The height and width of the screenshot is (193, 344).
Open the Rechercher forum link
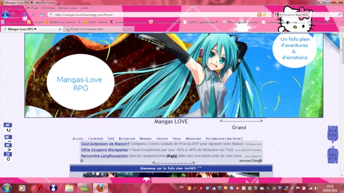127,139
